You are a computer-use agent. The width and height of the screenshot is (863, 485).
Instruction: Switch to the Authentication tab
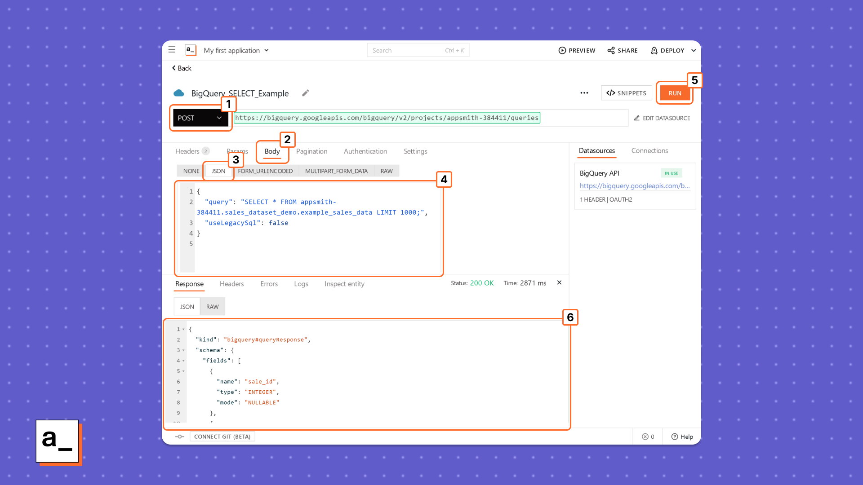click(x=365, y=151)
